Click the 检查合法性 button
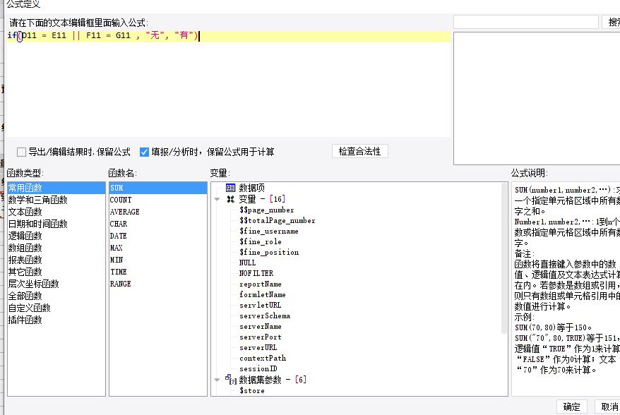Image resolution: width=620 pixels, height=415 pixels. pos(359,152)
